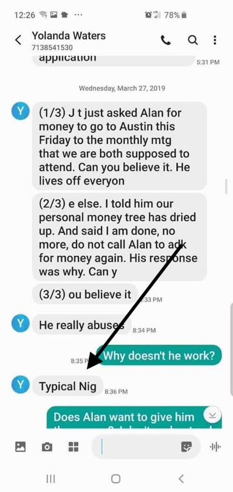Tap the message text input field
The width and height of the screenshot is (233, 492).
click(146, 446)
